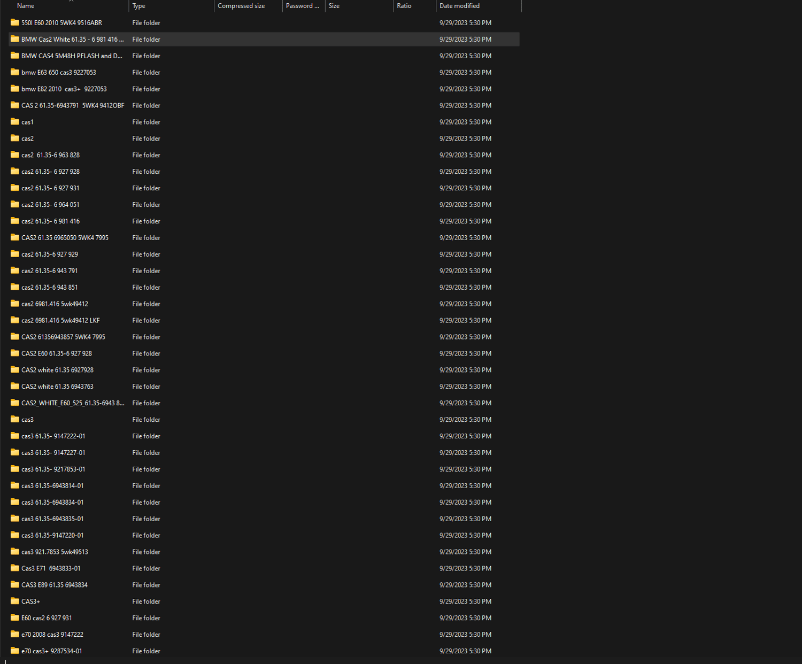This screenshot has width=802, height=664.
Task: Click folder icon of cas2 61.35- 6 927 928
Action: (x=15, y=172)
